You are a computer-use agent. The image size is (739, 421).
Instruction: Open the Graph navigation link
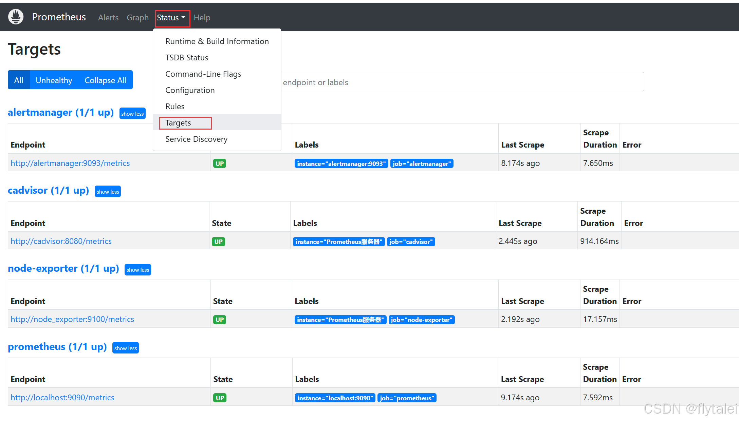pos(137,18)
